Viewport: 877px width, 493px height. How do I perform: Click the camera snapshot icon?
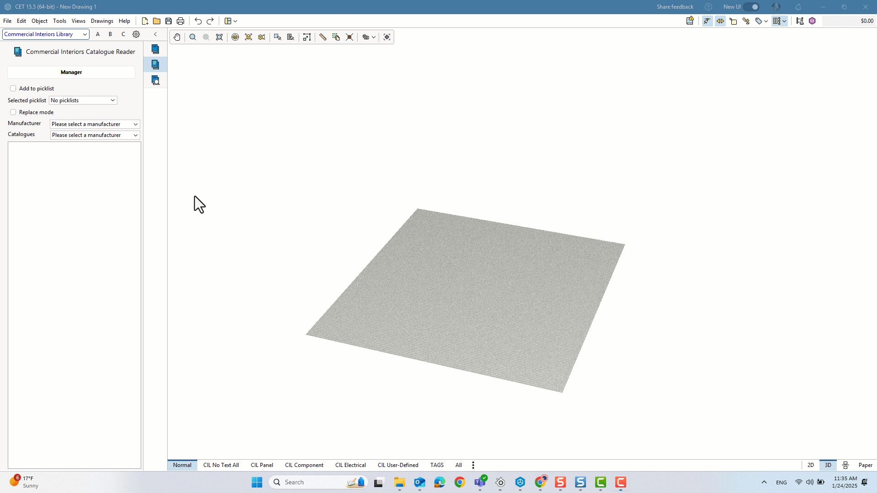pos(365,37)
